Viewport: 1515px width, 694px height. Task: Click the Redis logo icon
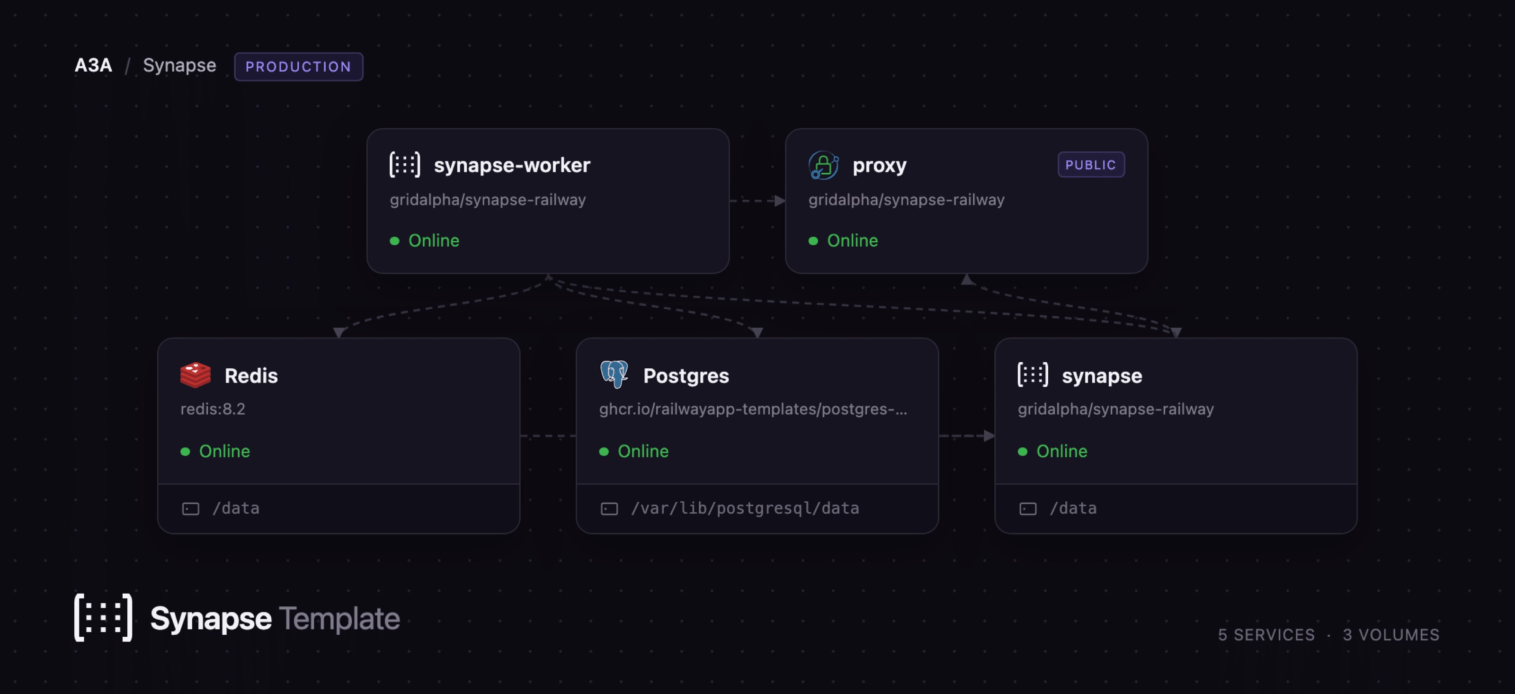(195, 375)
